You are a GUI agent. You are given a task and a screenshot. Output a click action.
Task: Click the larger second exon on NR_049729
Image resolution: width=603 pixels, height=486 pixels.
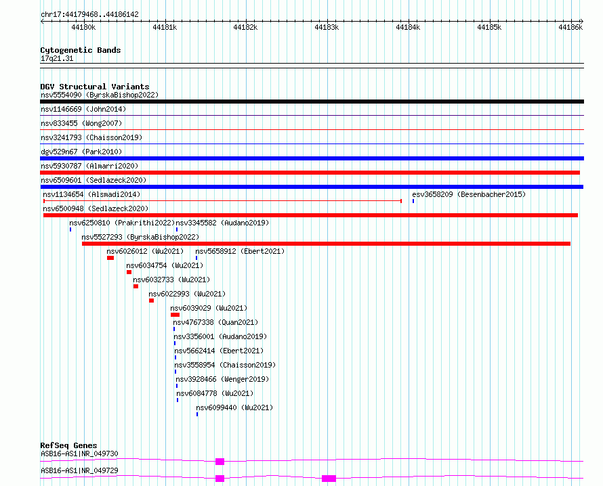pos(329,479)
